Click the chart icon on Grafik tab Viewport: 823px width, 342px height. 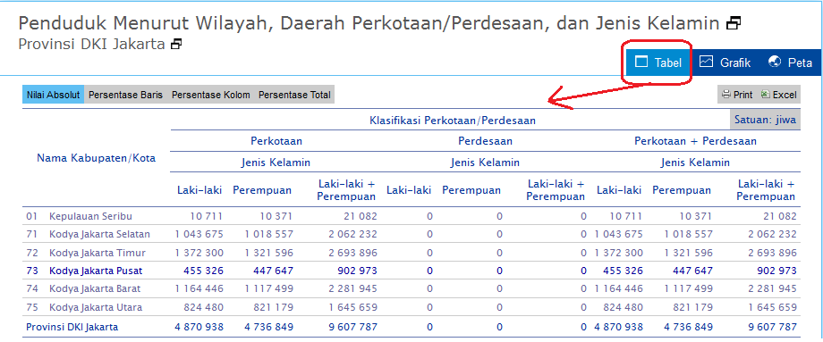pos(706,62)
